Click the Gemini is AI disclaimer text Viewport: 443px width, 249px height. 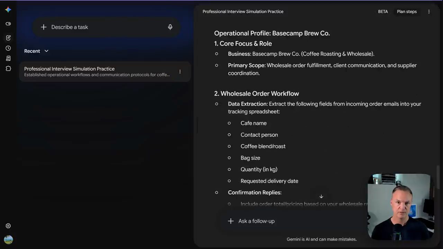pyautogui.click(x=322, y=239)
